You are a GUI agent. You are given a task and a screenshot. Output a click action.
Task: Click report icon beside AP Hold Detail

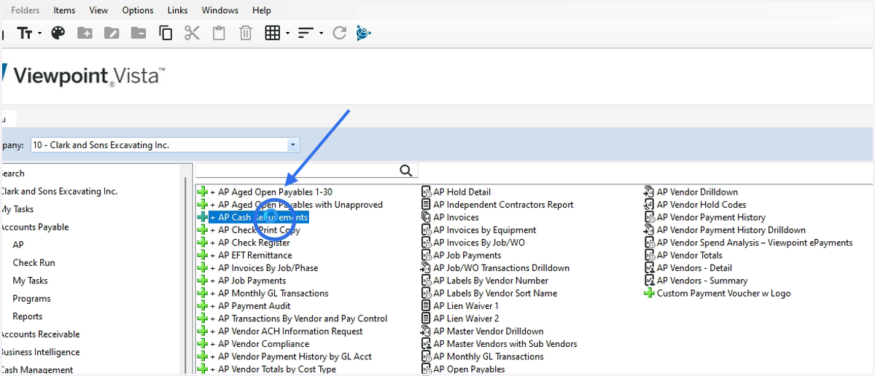coord(427,192)
